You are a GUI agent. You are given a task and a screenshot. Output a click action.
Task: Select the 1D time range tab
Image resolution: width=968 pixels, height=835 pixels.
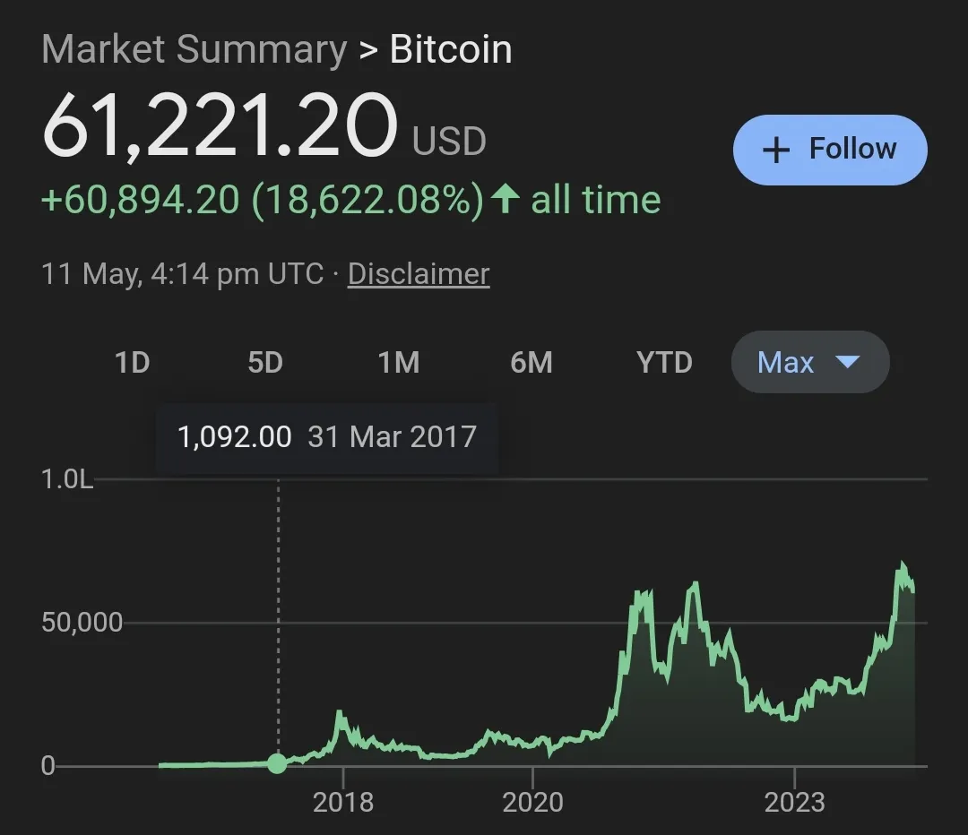tap(132, 362)
